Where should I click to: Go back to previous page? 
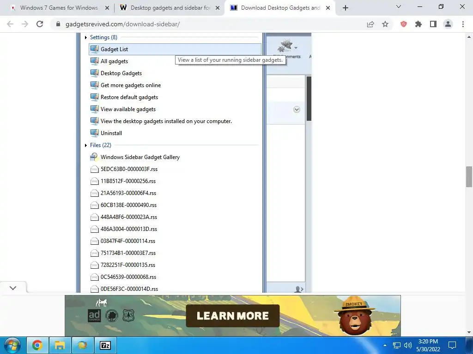(10, 24)
